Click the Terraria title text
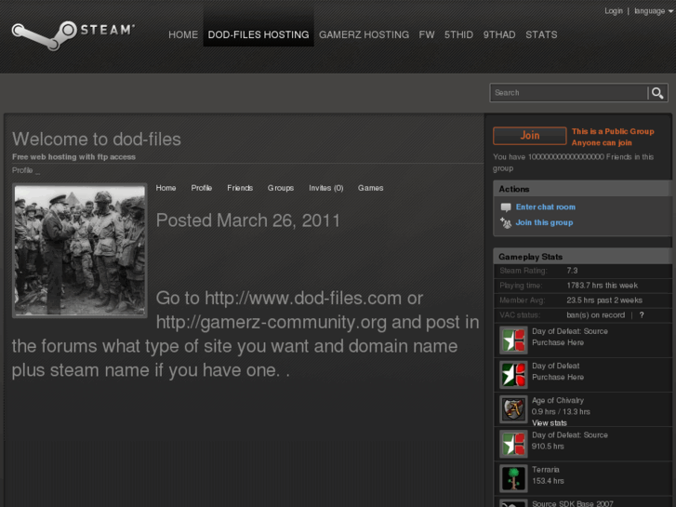This screenshot has width=676, height=507. [x=546, y=470]
